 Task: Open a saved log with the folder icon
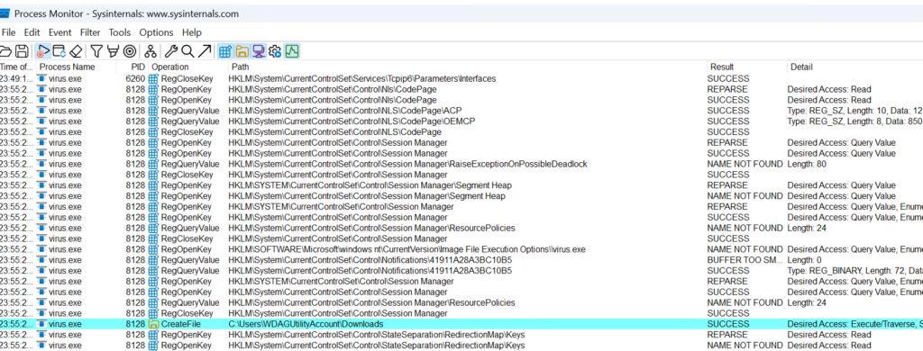click(6, 51)
